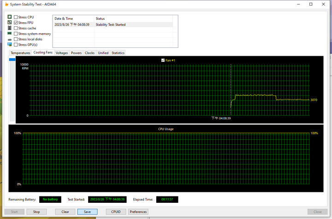Open the Voltages tab
Image resolution: width=332 pixels, height=219 pixels.
[62, 53]
